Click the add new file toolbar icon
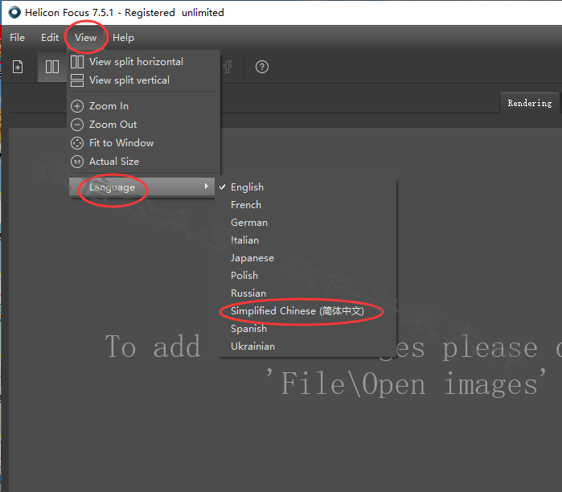 pyautogui.click(x=18, y=67)
